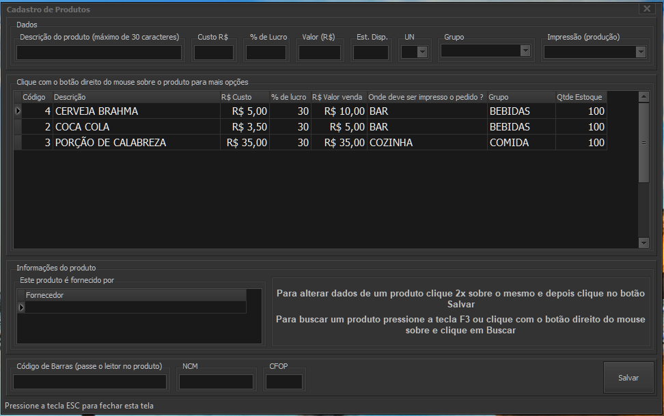
Task: Focus the NCM text field
Action: coord(216,382)
